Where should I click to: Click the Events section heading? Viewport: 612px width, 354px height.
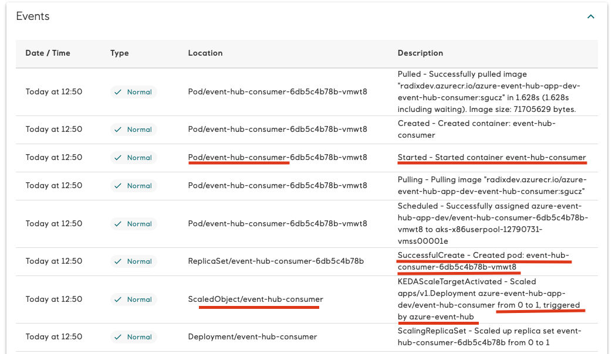pyautogui.click(x=33, y=16)
